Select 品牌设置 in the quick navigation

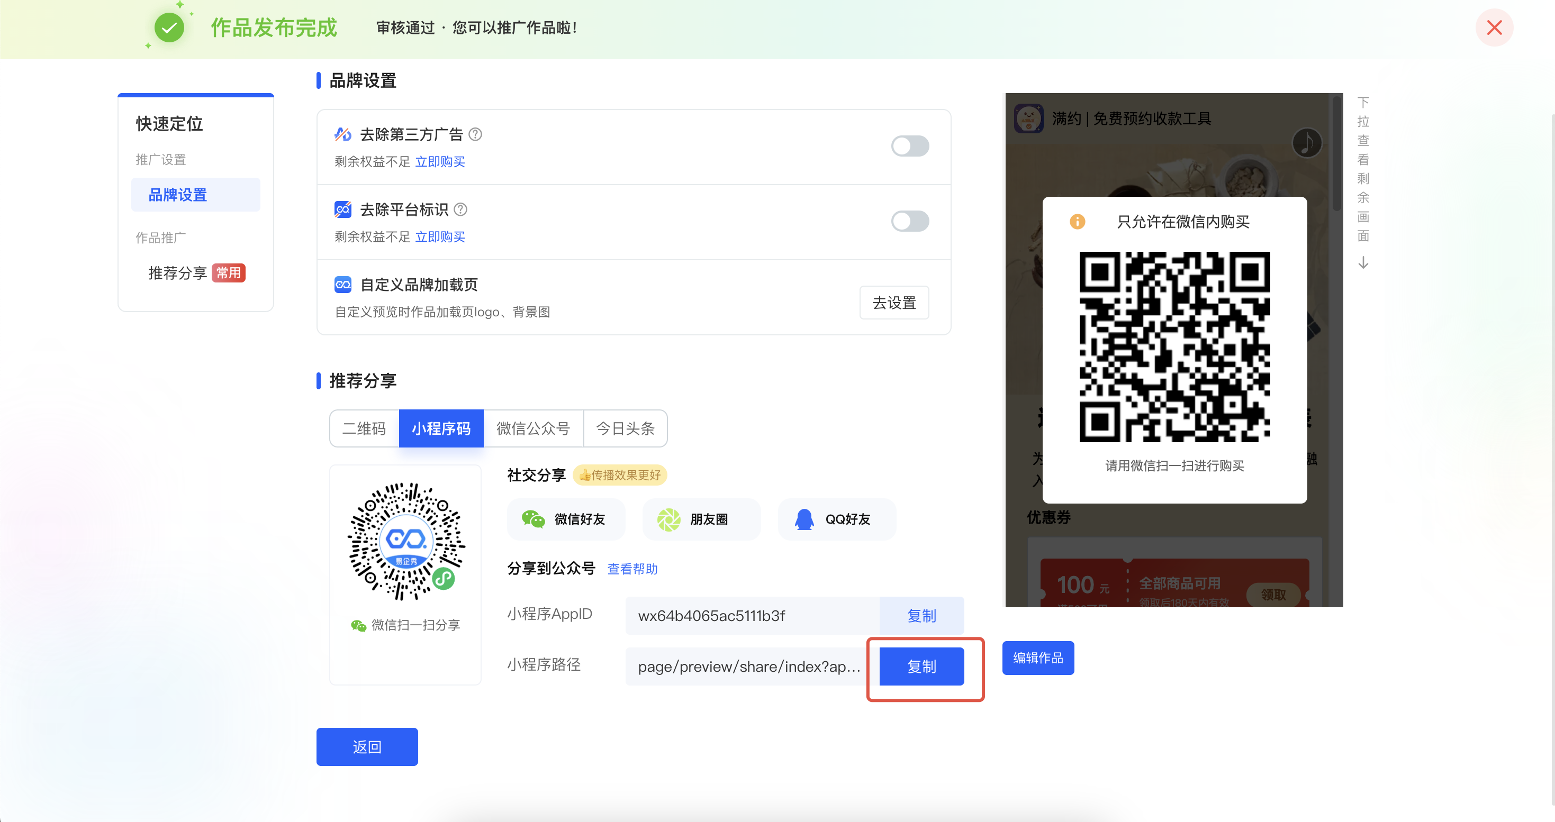pos(177,195)
